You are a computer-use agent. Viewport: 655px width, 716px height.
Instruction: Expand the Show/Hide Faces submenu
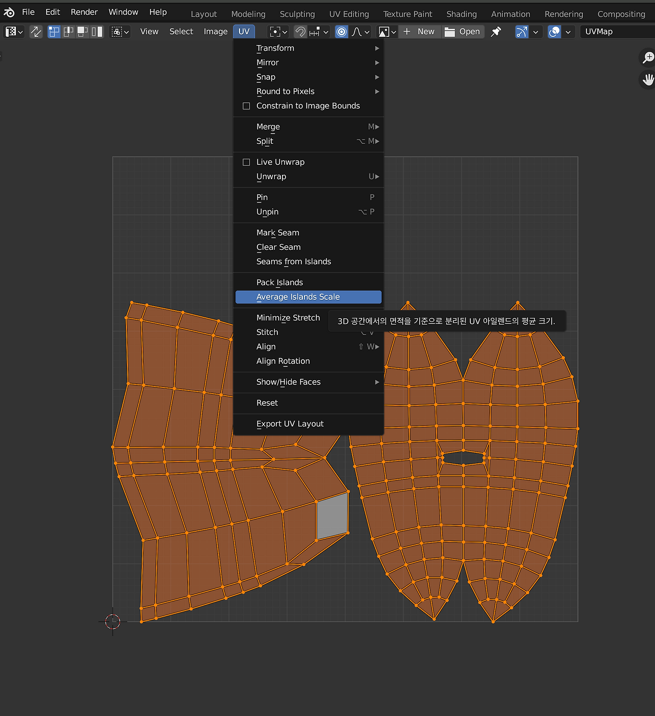pyautogui.click(x=309, y=382)
